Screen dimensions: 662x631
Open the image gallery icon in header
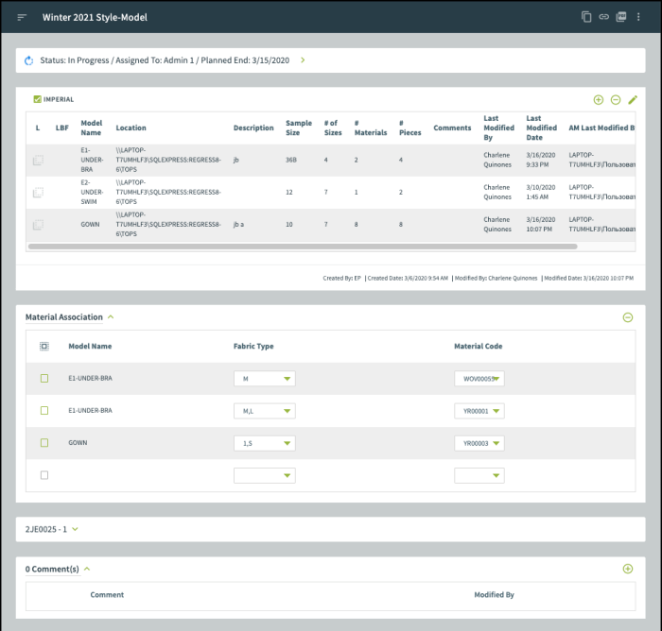click(621, 17)
